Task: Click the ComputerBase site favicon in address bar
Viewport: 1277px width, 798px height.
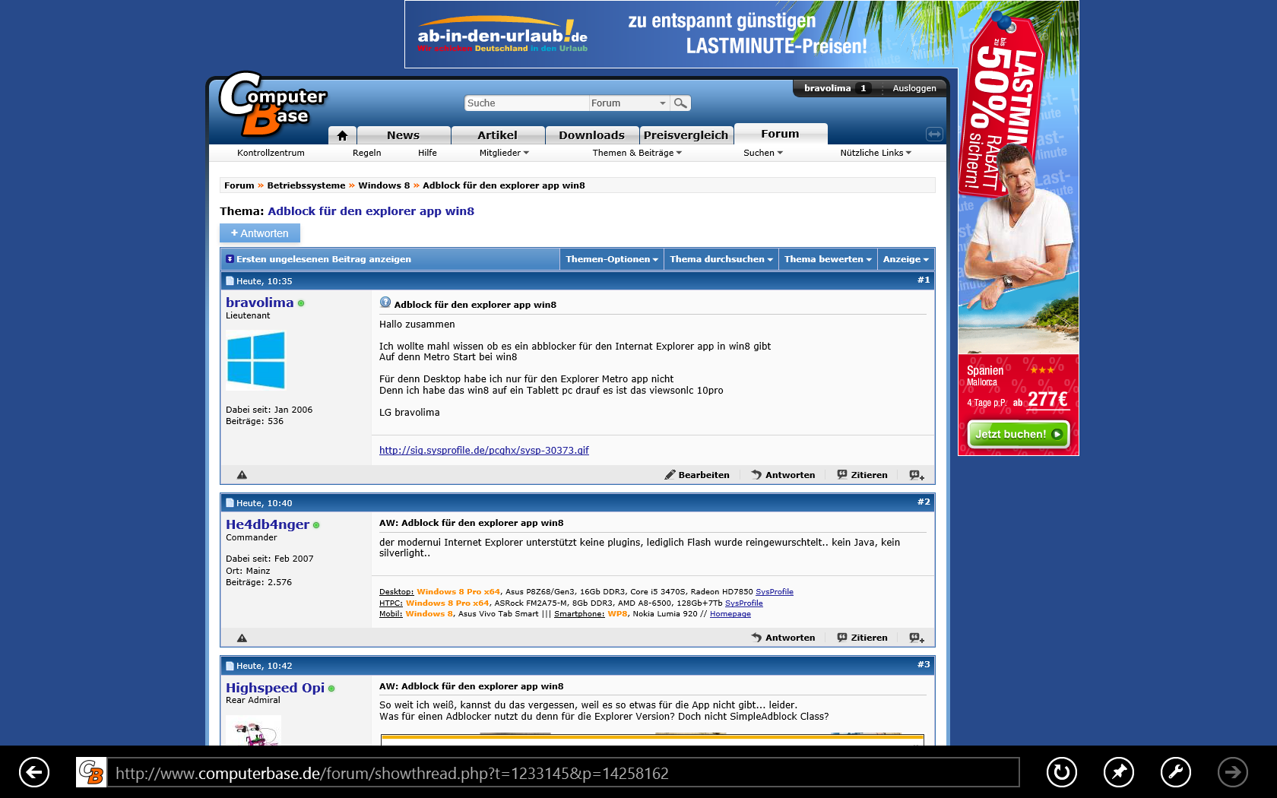Action: 91,773
